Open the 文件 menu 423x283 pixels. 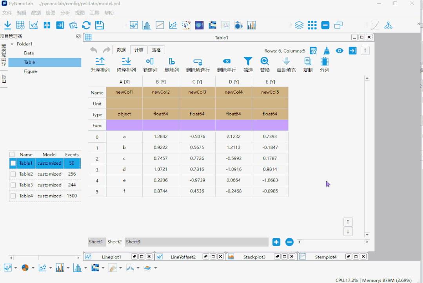7,13
